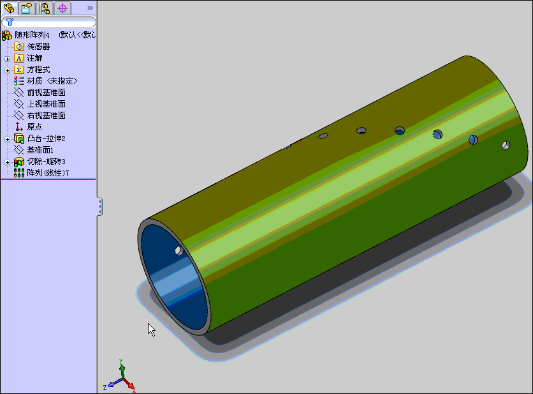Click the 原点 label
The width and height of the screenshot is (533, 394).
tap(34, 127)
